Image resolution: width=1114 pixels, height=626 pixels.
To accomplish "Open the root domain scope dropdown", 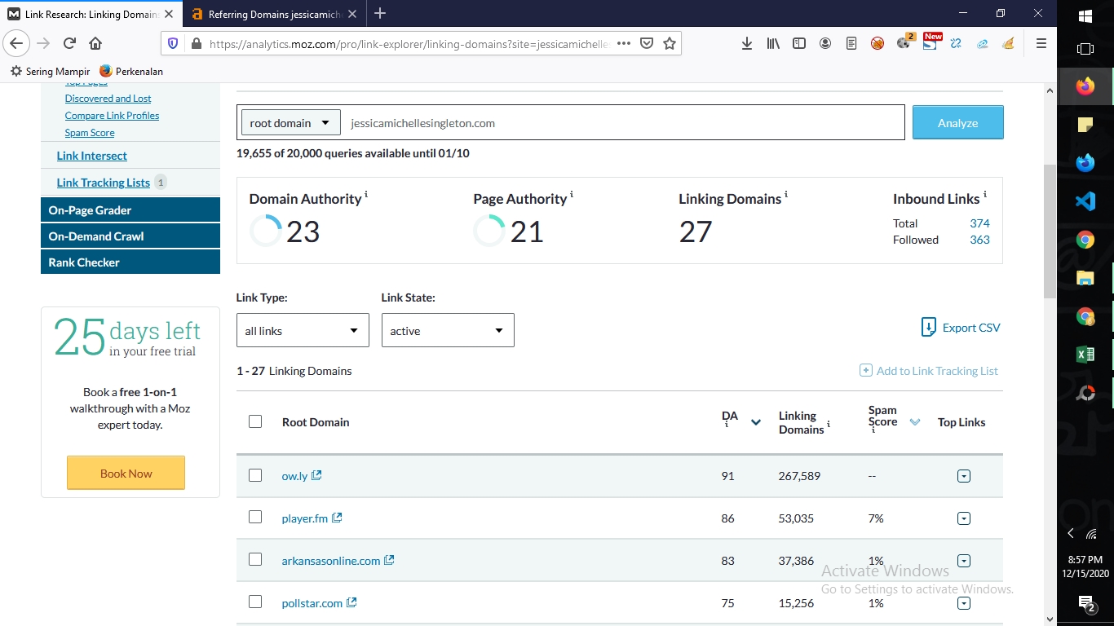I will pos(291,123).
